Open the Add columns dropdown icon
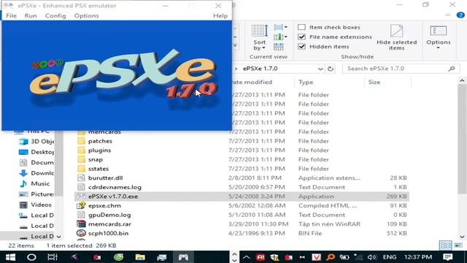Screen dimensions: 467x263 280,37
